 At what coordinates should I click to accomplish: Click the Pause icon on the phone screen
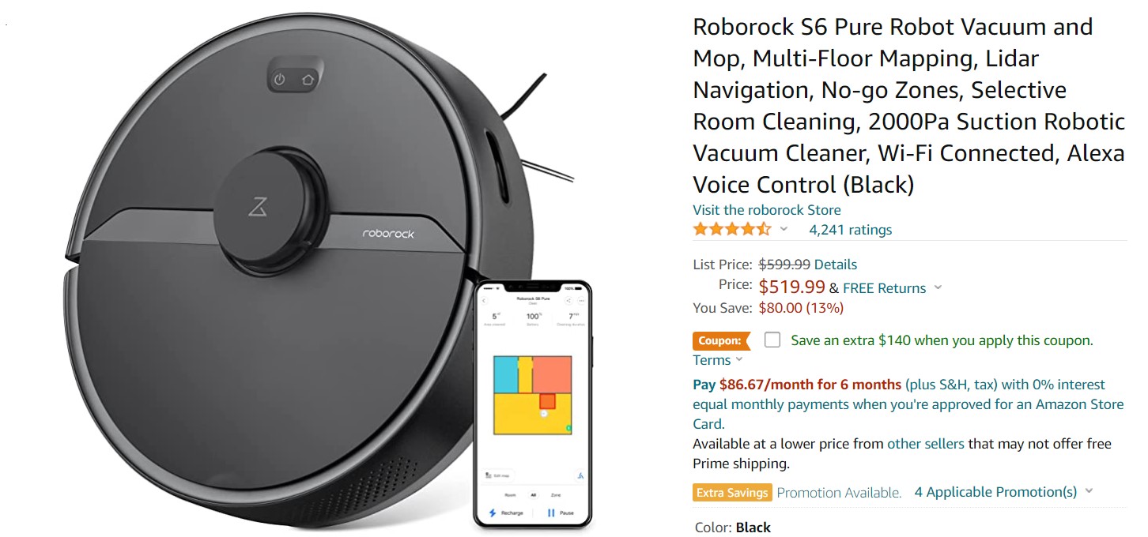pos(551,513)
